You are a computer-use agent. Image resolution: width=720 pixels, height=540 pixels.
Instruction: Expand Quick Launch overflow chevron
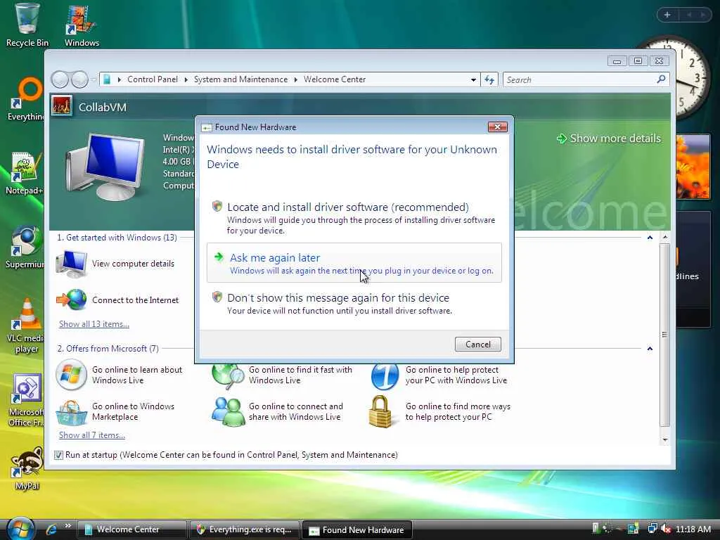coord(68,526)
